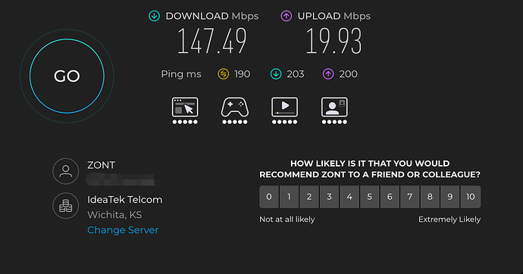Click the 19.93 upload result
The image size is (523, 274).
pos(334,41)
